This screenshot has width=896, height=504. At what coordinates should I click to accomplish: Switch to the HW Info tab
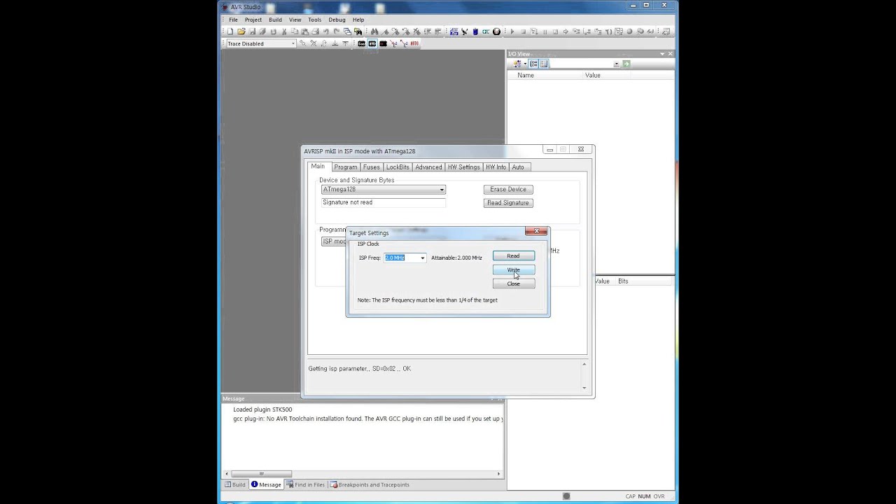pyautogui.click(x=496, y=167)
